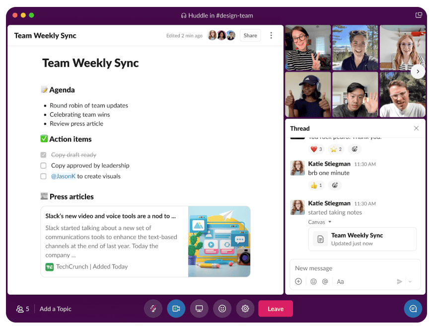Open the canvas three-dot more options menu
This screenshot has width=435, height=328.
point(271,35)
